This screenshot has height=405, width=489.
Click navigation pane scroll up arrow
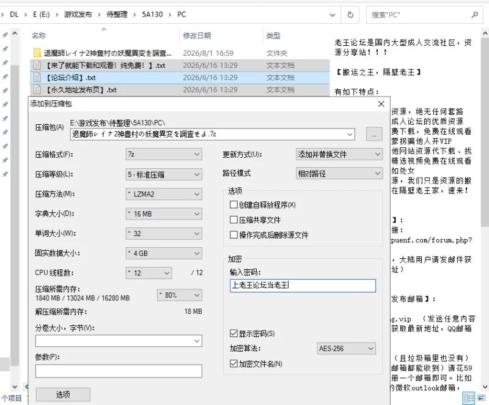coord(15,33)
